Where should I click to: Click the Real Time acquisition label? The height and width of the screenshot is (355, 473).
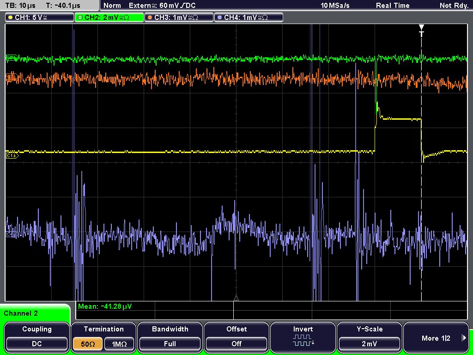pos(393,6)
